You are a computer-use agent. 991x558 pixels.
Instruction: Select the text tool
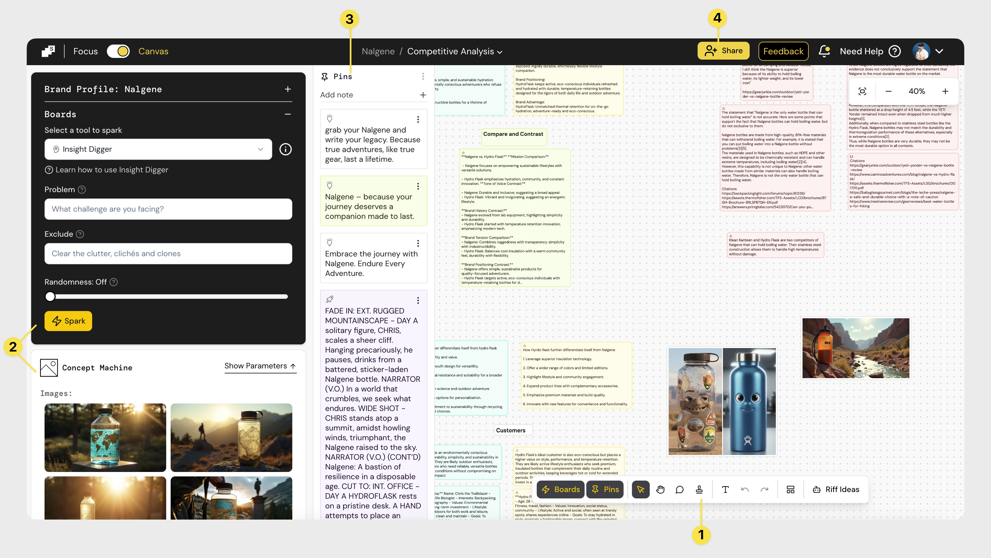click(x=725, y=490)
